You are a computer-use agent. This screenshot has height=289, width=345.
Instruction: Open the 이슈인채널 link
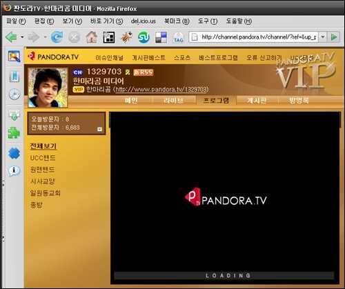[110, 58]
